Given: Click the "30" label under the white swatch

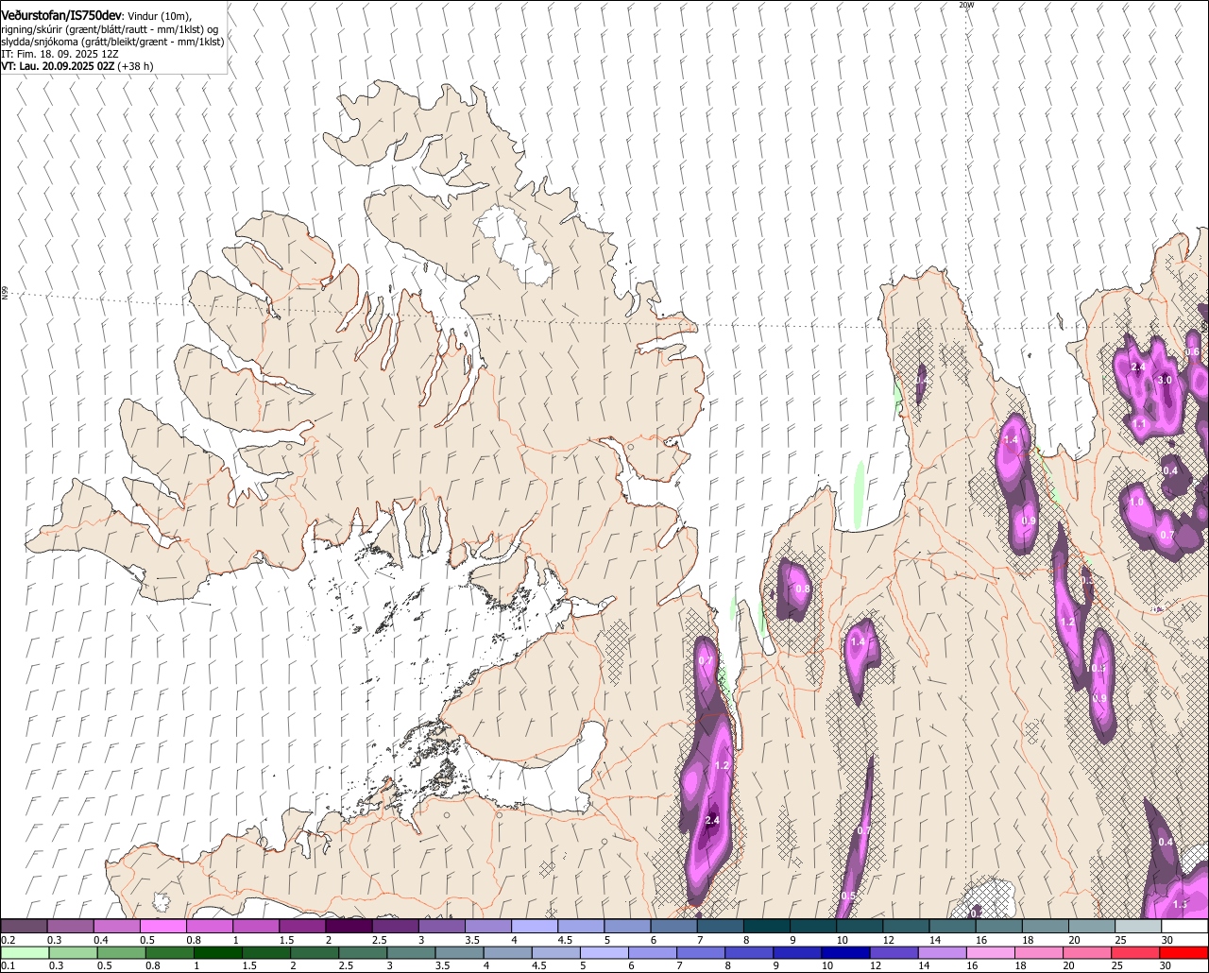Looking at the screenshot, I should (1167, 940).
